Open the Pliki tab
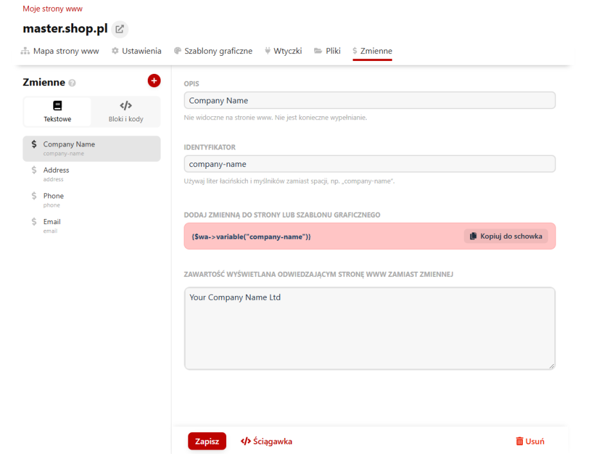 pyautogui.click(x=327, y=51)
